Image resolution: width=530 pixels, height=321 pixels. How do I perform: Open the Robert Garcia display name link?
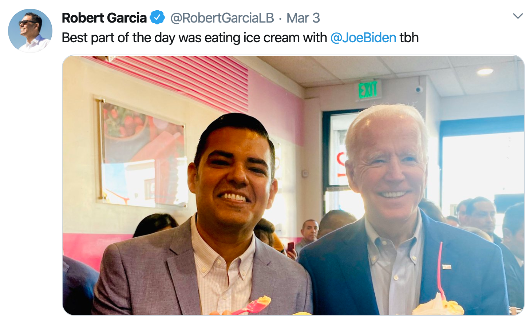104,18
